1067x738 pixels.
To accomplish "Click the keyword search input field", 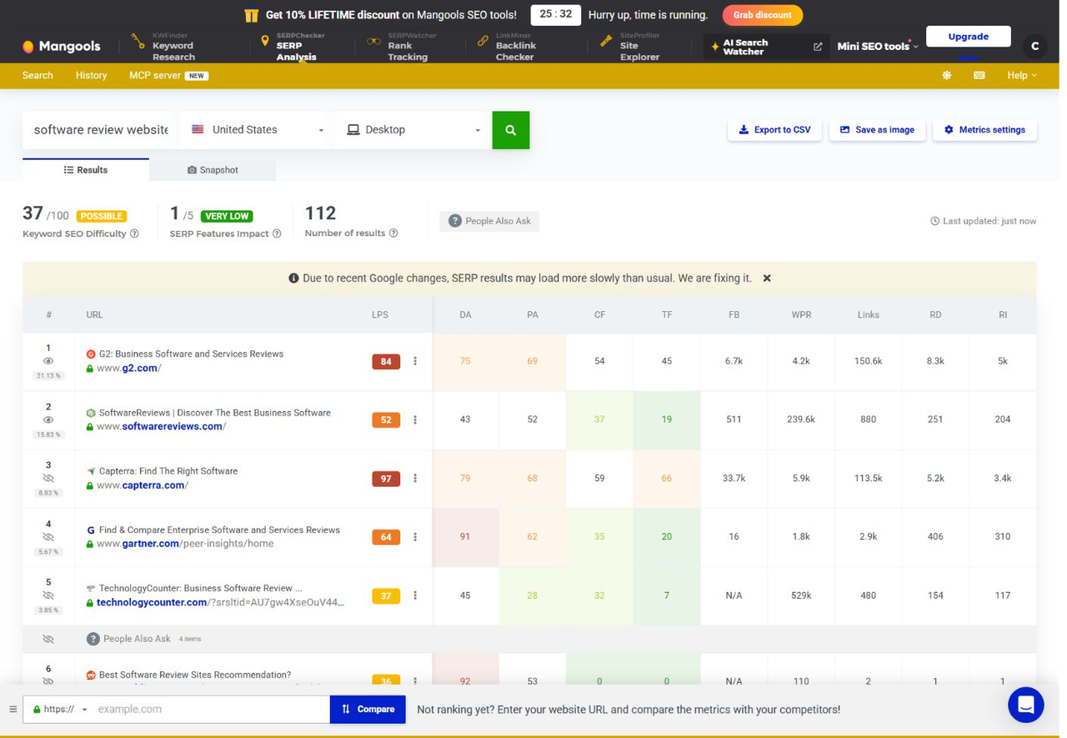I will tap(100, 130).
